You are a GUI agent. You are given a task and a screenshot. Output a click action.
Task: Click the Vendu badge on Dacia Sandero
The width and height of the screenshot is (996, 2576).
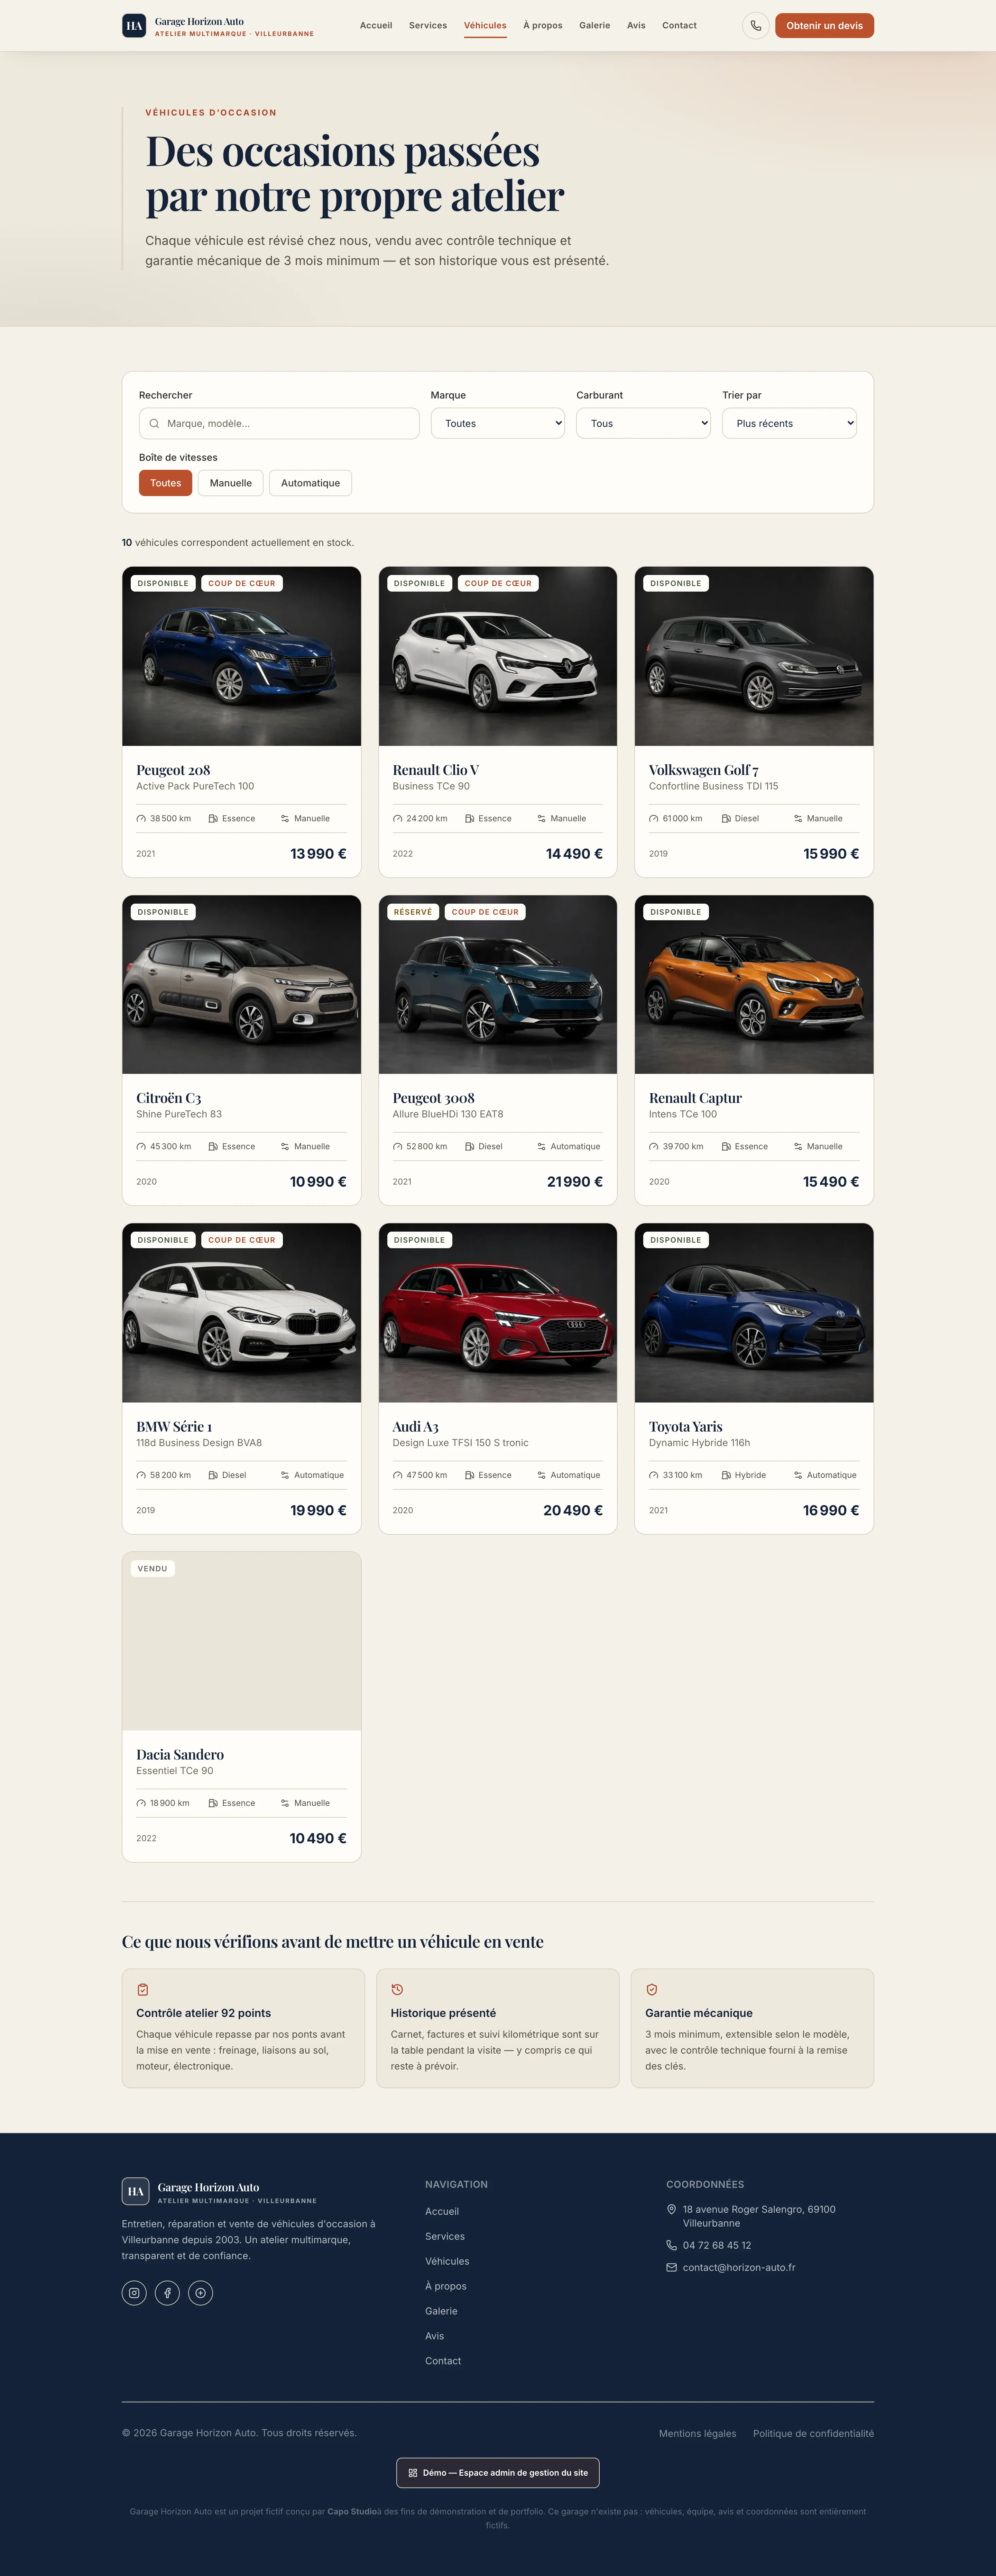click(153, 1569)
